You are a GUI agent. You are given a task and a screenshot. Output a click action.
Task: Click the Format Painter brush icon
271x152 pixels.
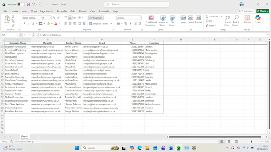tap(13, 25)
